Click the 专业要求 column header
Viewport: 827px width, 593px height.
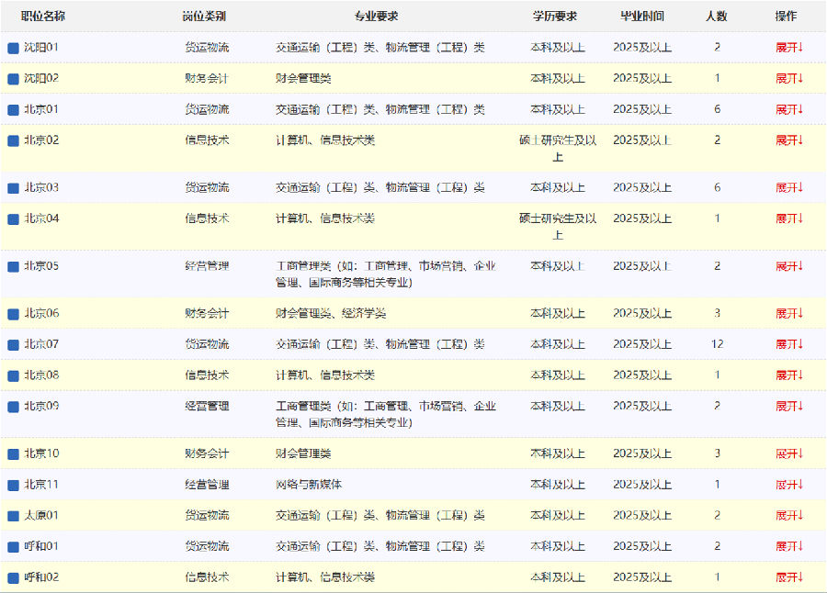point(376,17)
